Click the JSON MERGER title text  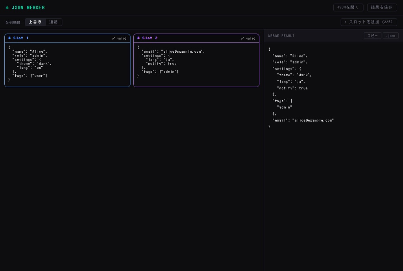click(x=28, y=8)
